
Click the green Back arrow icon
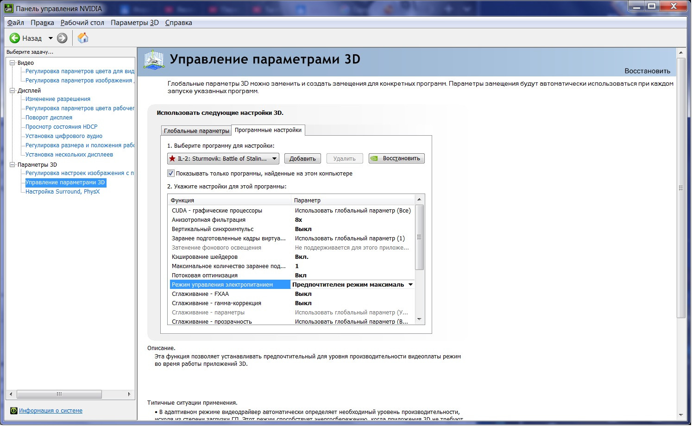[15, 38]
